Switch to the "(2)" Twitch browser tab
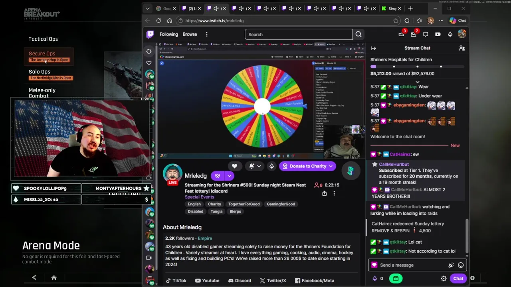This screenshot has height=287, width=511. tap(192, 8)
